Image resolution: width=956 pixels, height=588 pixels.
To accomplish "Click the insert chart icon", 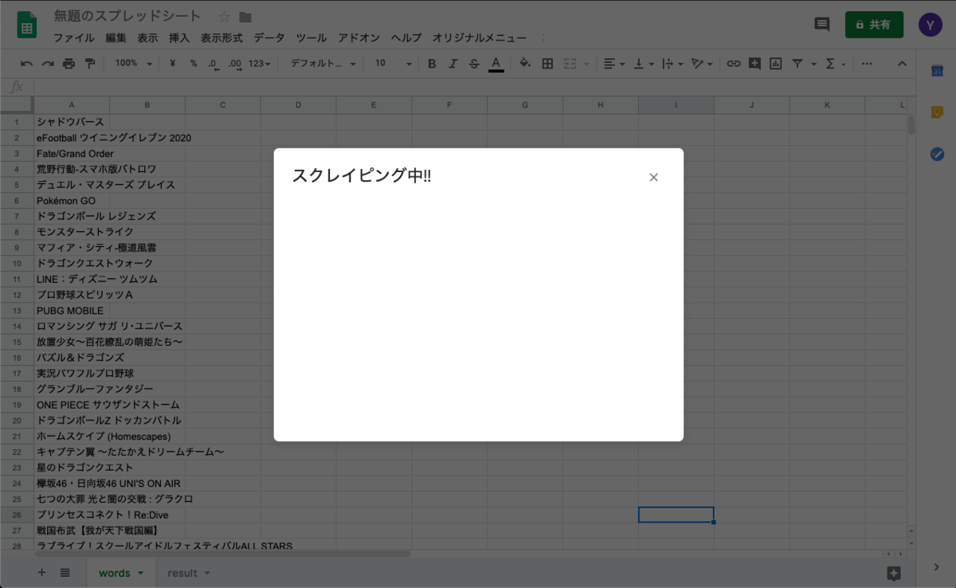I will click(x=776, y=64).
